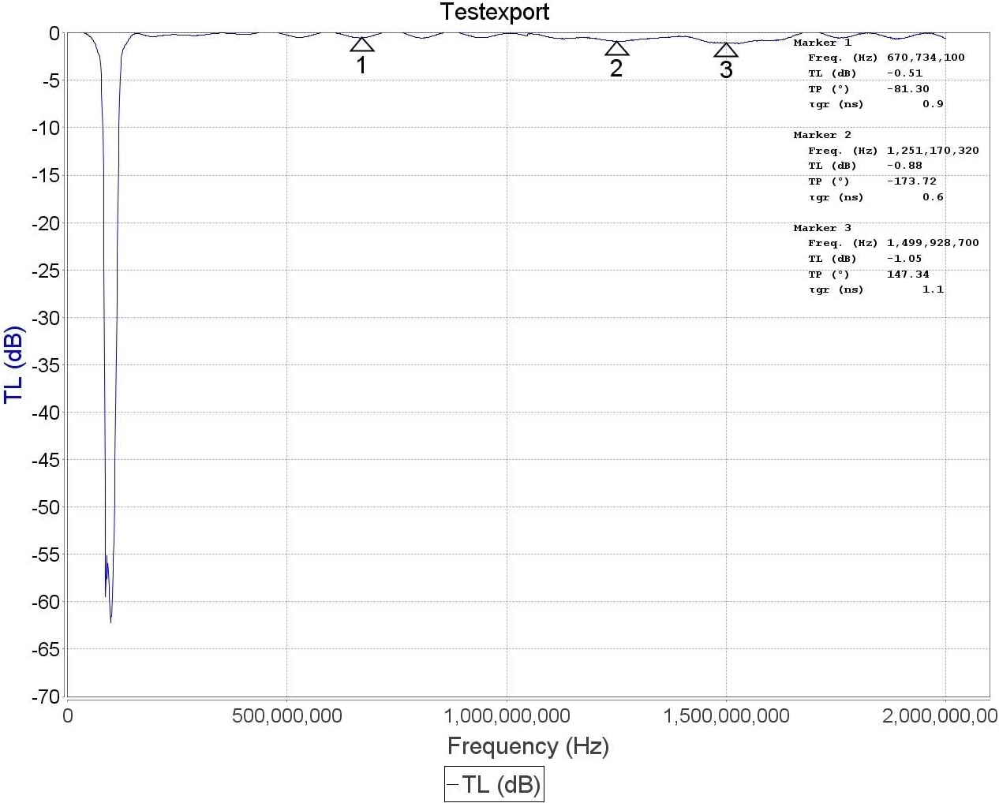Click the vertical TL (dB) axis label
Image resolution: width=999 pixels, height=803 pixels.
click(x=14, y=364)
